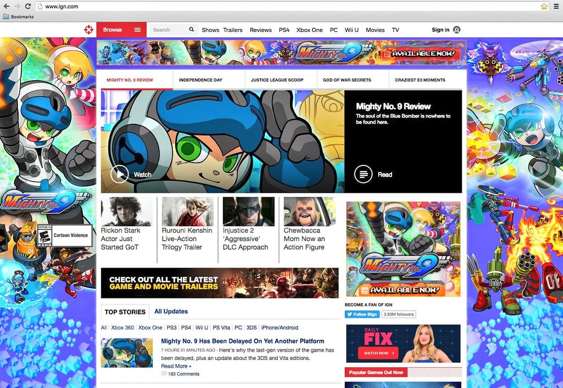Filter stories by PS Vita
This screenshot has height=388, width=563.
[x=221, y=328]
